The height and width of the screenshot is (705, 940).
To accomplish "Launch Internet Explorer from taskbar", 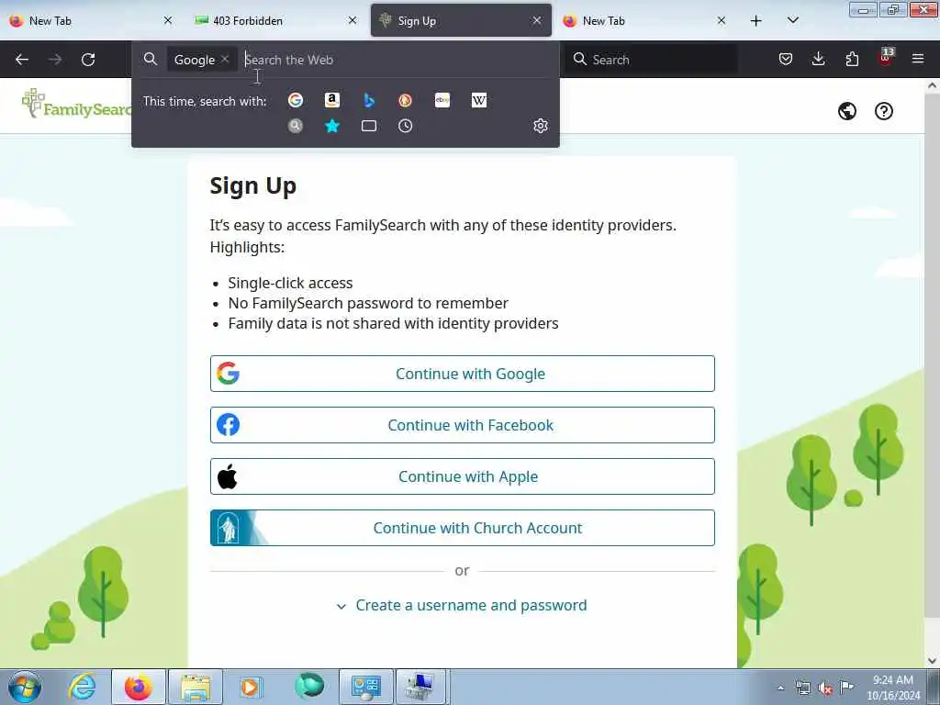I will point(82,687).
